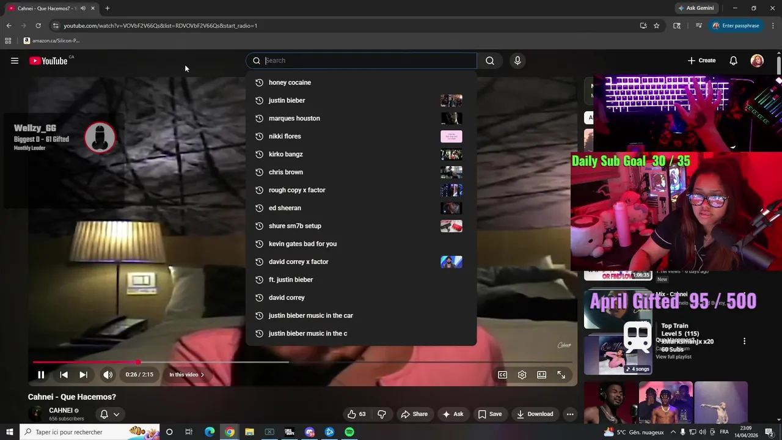Screen dimensions: 782x440
Task: Select 'honey cocaine' search suggestion
Action: pyautogui.click(x=361, y=82)
